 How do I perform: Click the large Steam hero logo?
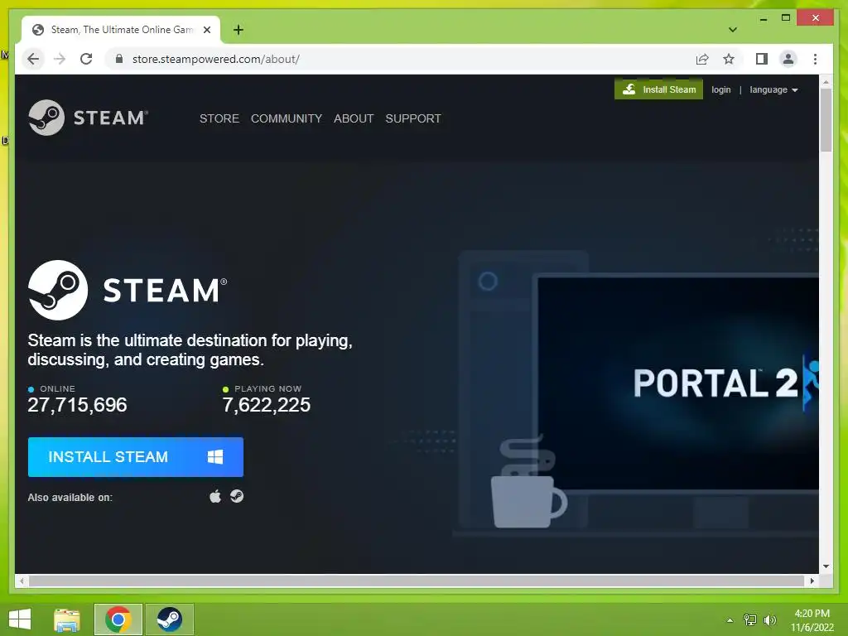[128, 291]
